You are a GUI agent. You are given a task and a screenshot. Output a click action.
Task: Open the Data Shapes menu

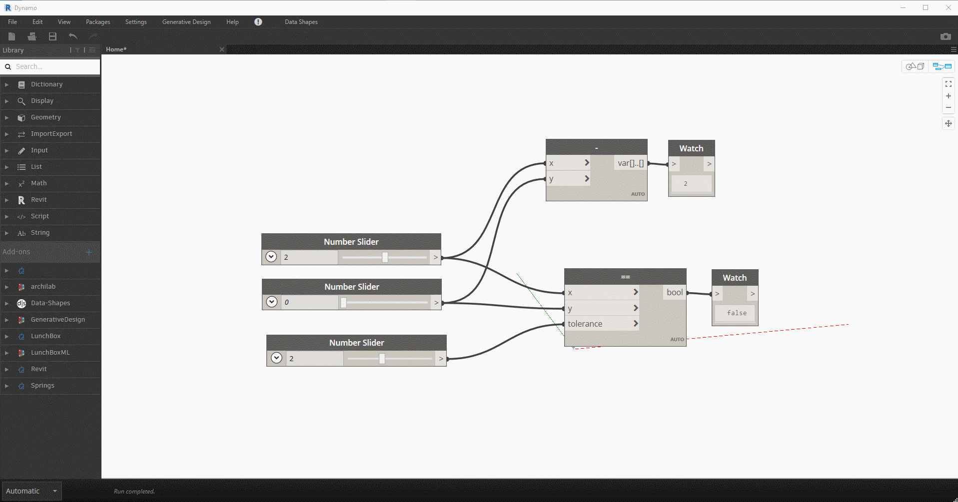301,22
